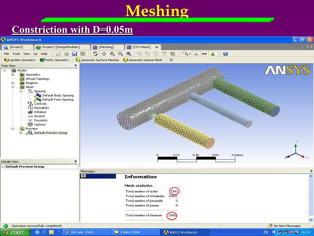
Task: Click Messages scrollbar up arrow
Action: [311, 176]
